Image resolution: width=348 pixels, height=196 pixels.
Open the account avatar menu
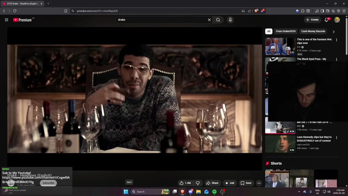point(337,20)
